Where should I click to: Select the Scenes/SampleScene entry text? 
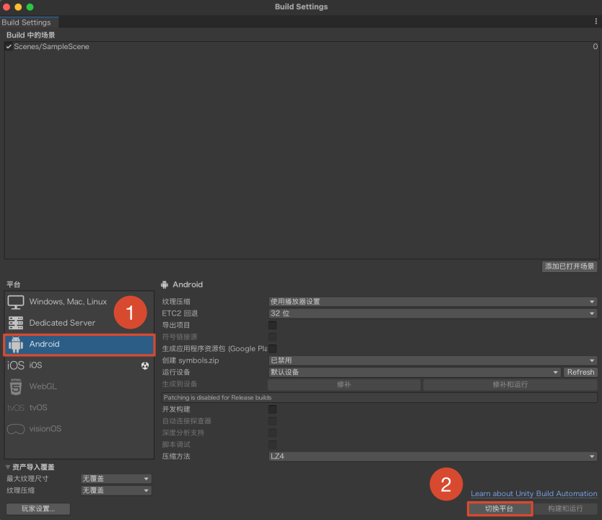[51, 46]
